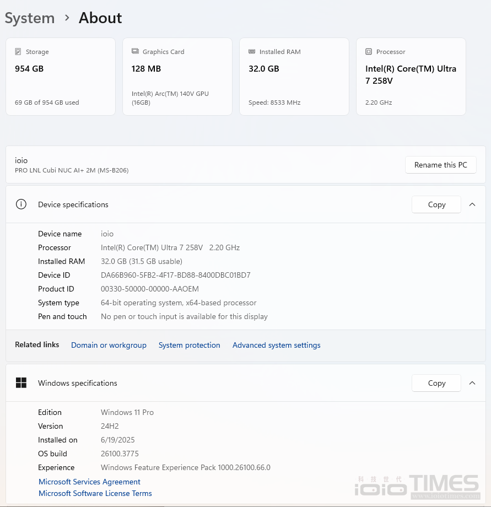Collapse the Windows specifications section

pyautogui.click(x=472, y=383)
